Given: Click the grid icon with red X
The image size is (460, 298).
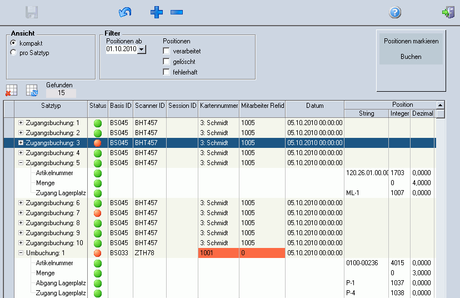Looking at the screenshot, I should [x=12, y=91].
